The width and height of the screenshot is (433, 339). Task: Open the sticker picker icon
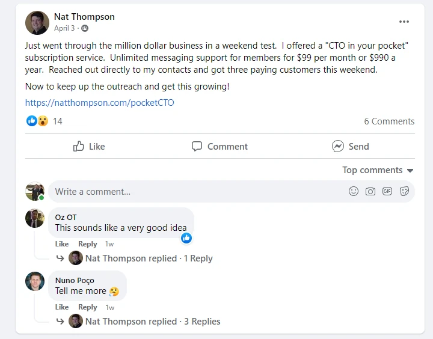click(x=404, y=191)
